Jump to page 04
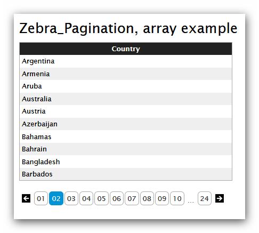Screen dimensions: 259x233 click(x=86, y=198)
